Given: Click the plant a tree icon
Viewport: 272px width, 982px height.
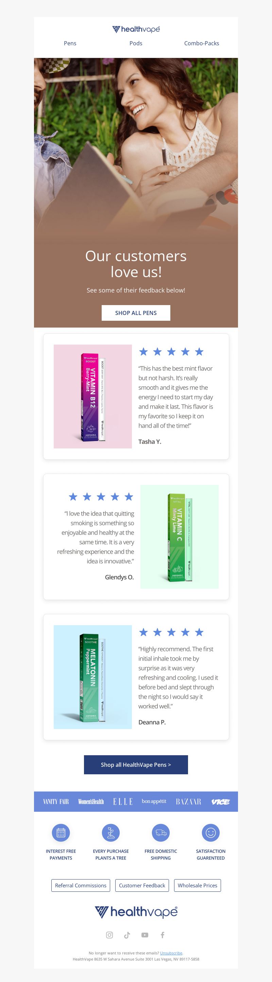Looking at the screenshot, I should [111, 833].
